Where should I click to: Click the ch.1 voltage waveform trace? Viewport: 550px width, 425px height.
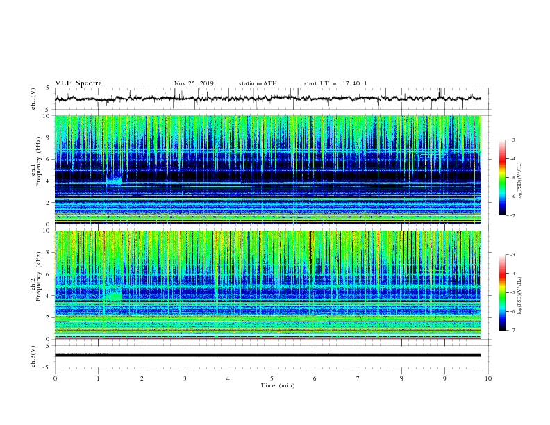click(267, 99)
